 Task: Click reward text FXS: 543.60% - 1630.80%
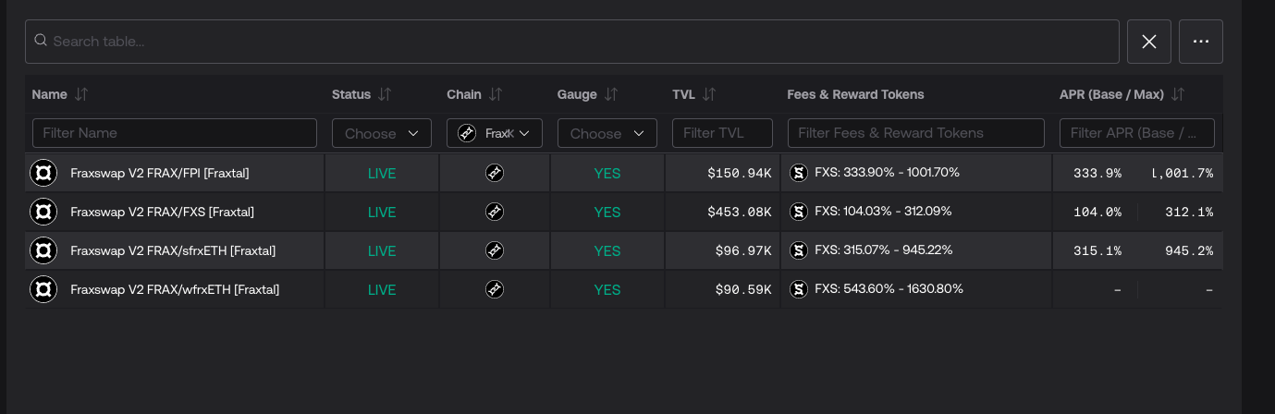pyautogui.click(x=889, y=289)
